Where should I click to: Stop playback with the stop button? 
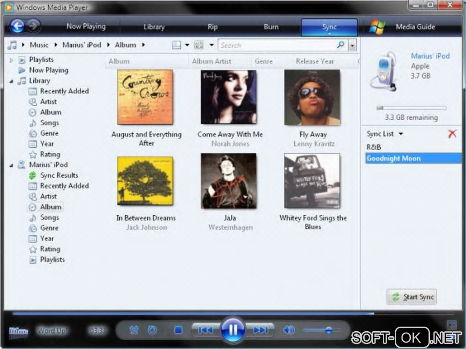point(178,330)
